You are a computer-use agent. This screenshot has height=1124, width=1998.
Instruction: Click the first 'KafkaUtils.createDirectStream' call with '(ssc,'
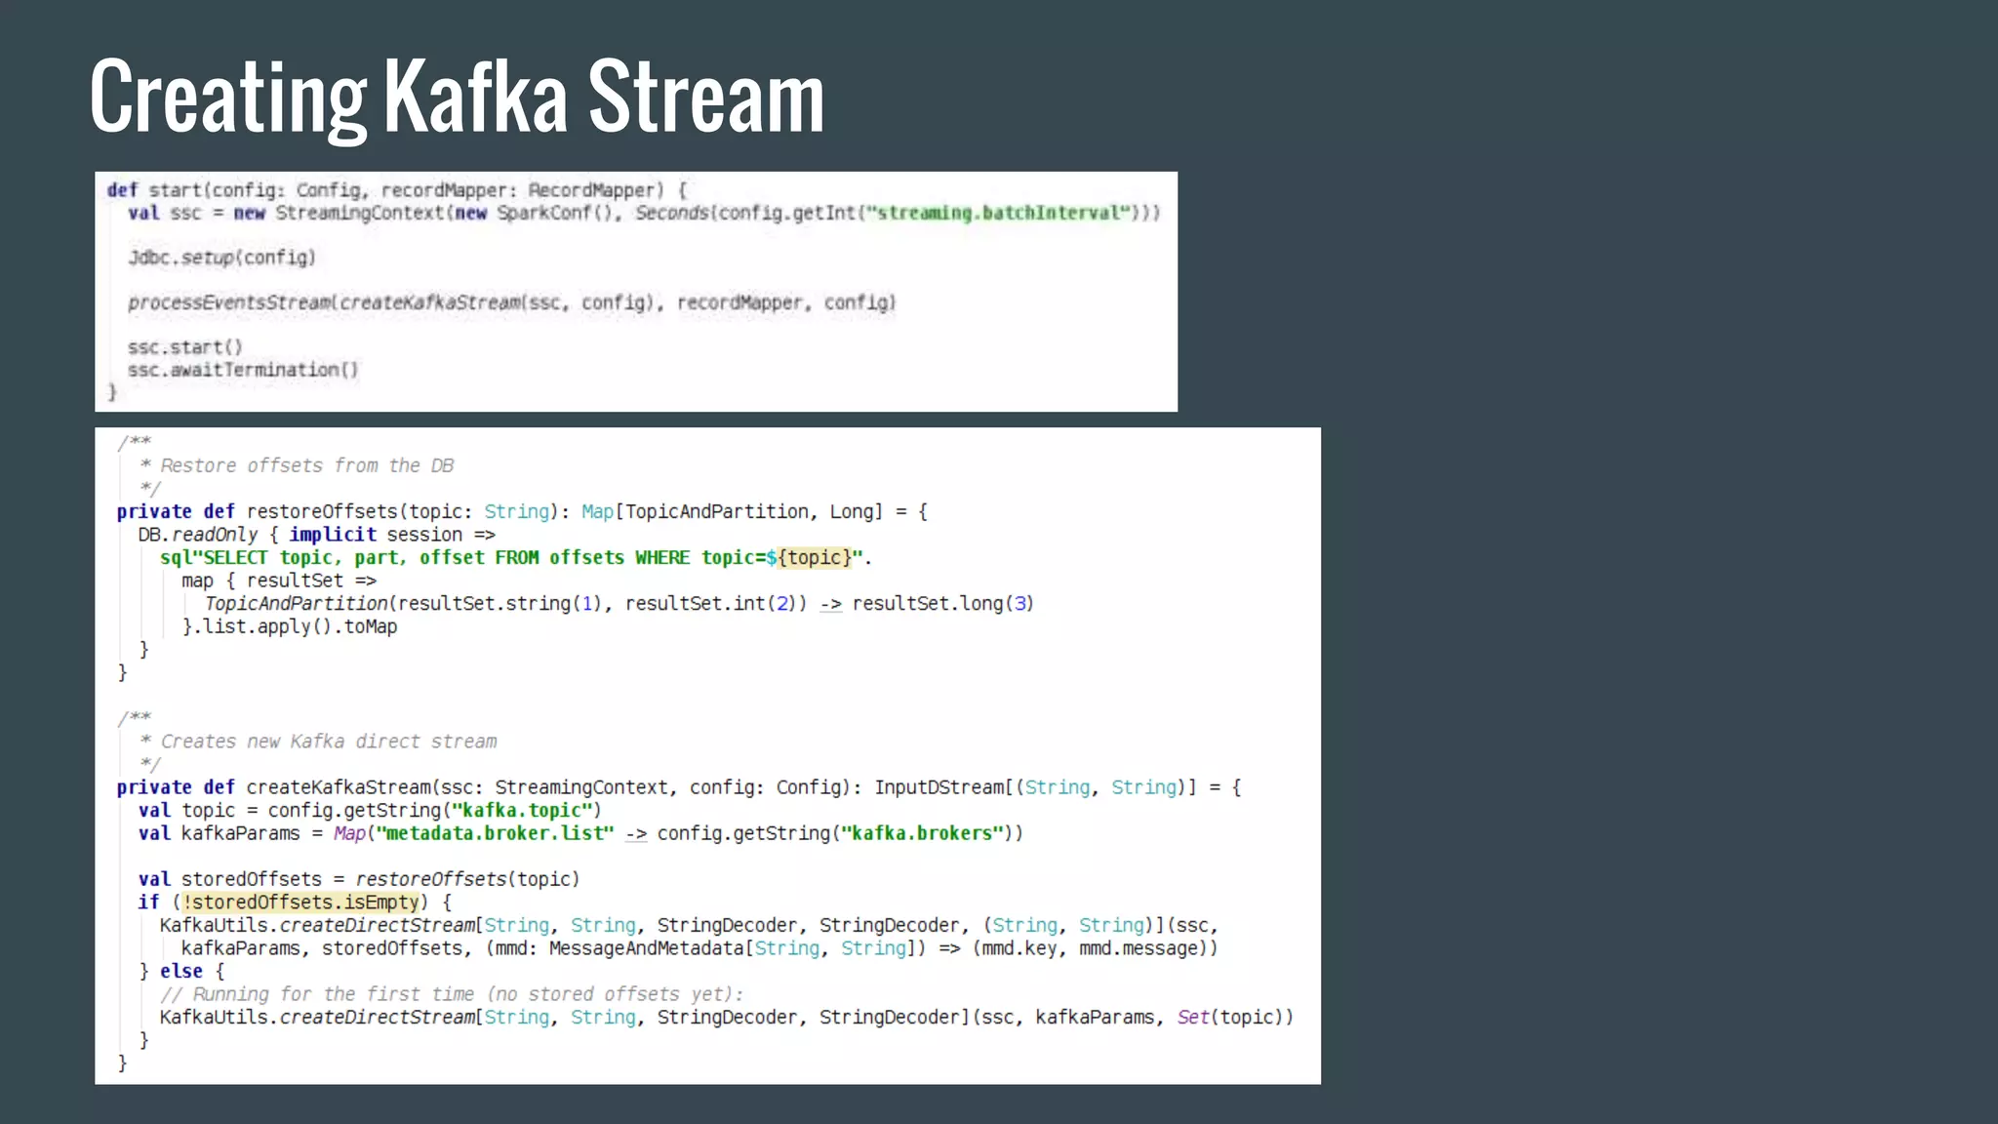pos(689,925)
